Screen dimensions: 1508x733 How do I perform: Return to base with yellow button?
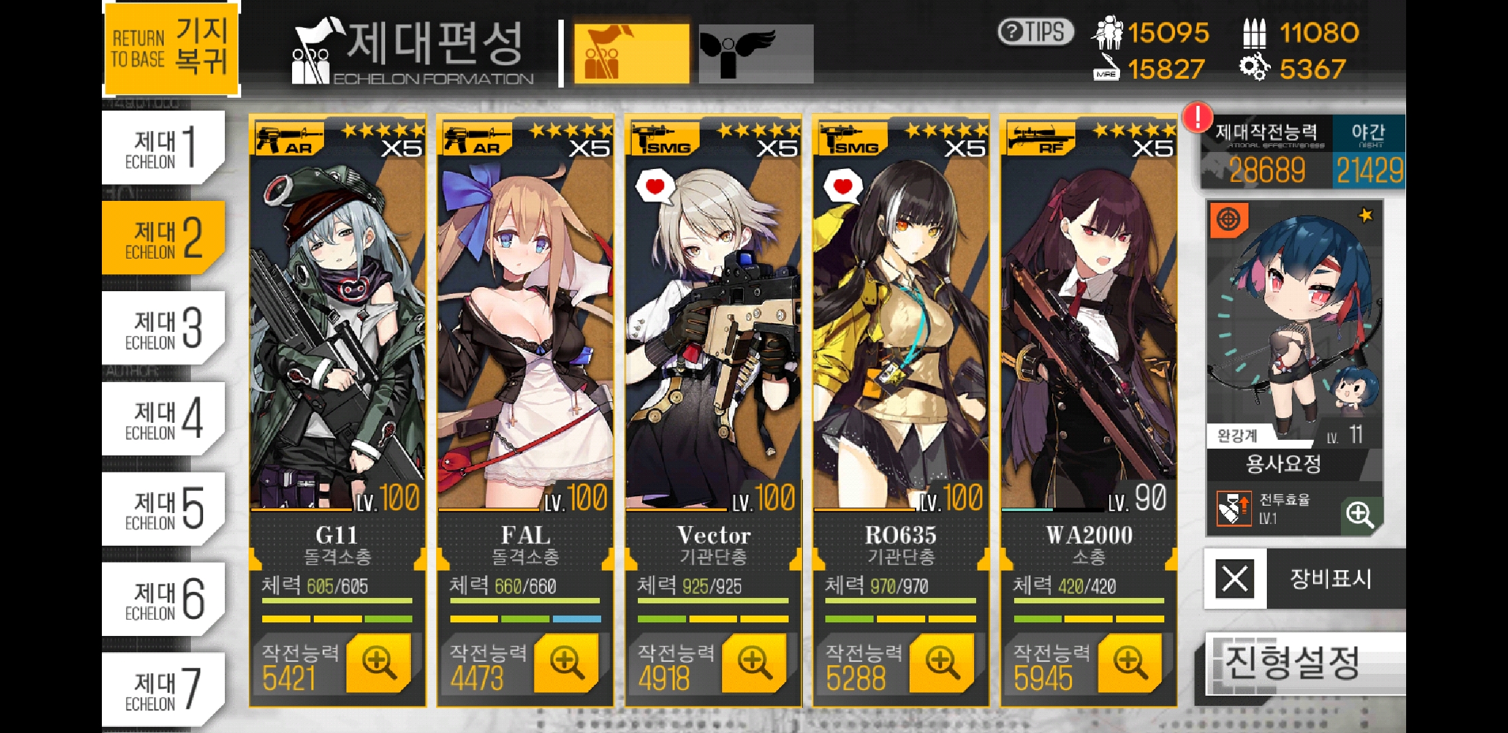click(171, 49)
